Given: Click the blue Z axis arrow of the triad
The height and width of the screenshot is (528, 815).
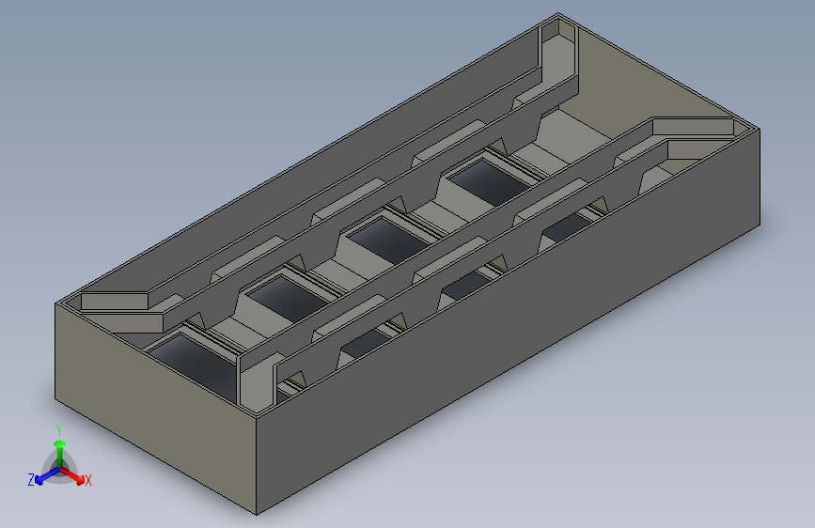Looking at the screenshot, I should point(47,475).
